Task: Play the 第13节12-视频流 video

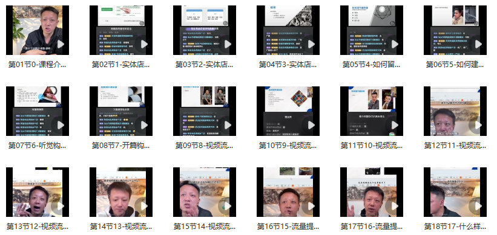Action: 60,206
